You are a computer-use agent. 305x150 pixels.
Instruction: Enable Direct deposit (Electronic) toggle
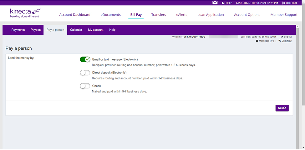[x=85, y=72]
